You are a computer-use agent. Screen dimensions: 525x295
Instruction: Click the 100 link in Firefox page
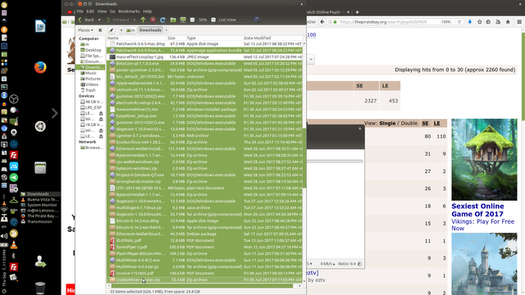pyautogui.click(x=312, y=34)
